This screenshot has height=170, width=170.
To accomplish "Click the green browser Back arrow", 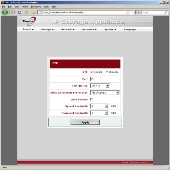I will point(5,12).
